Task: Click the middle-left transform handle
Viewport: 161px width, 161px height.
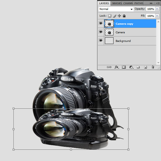Action: (14, 129)
